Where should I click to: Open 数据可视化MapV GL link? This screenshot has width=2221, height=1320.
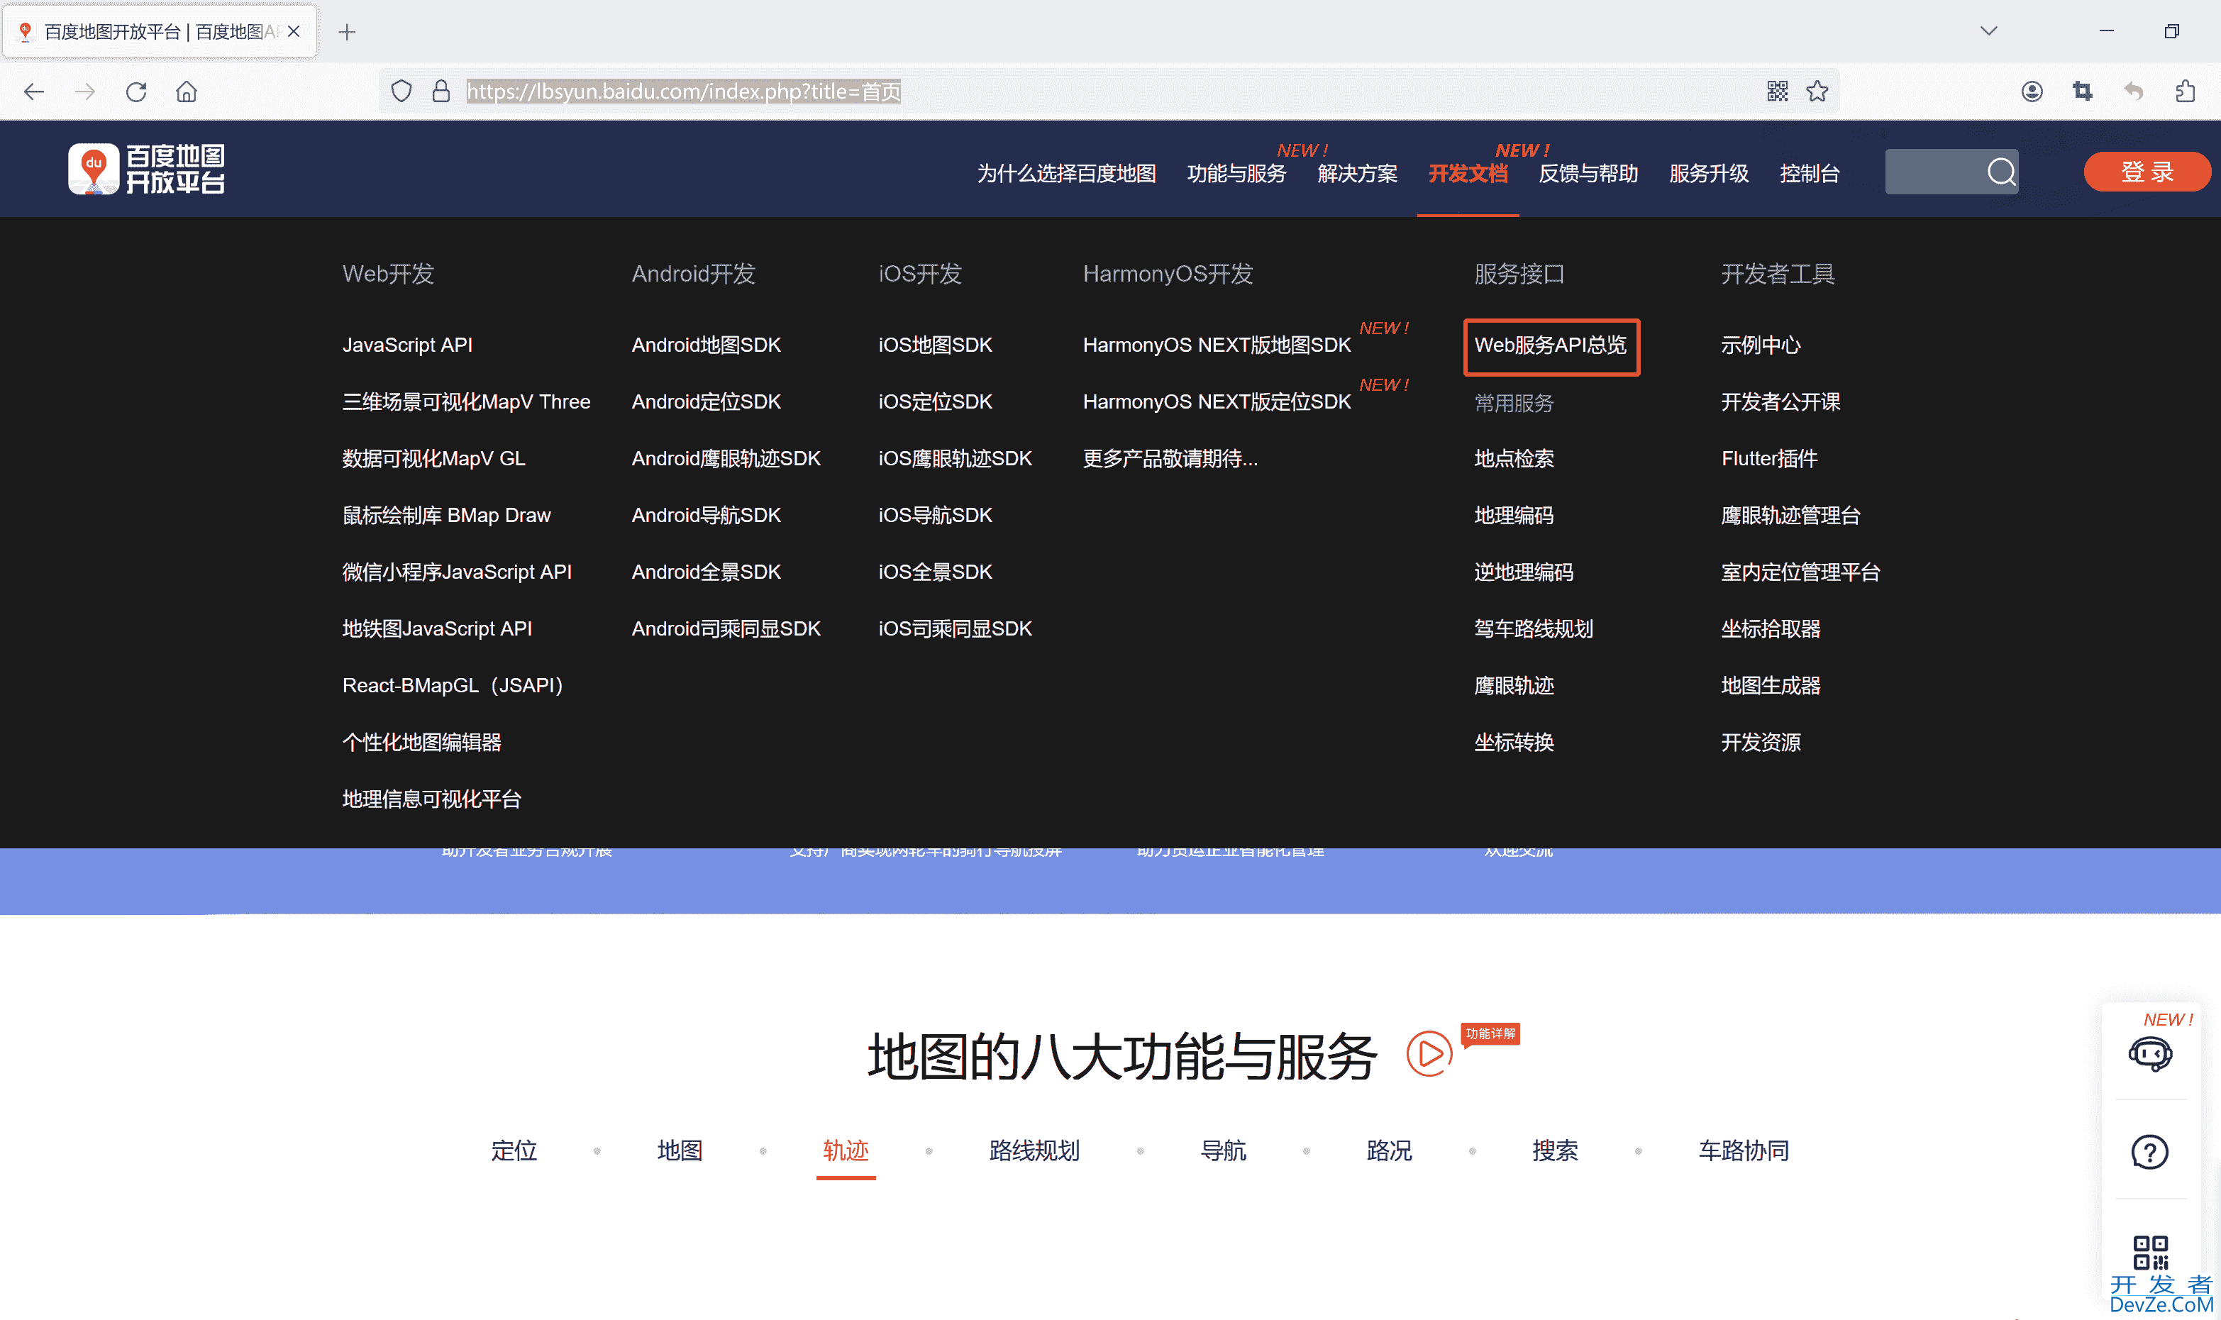click(434, 459)
